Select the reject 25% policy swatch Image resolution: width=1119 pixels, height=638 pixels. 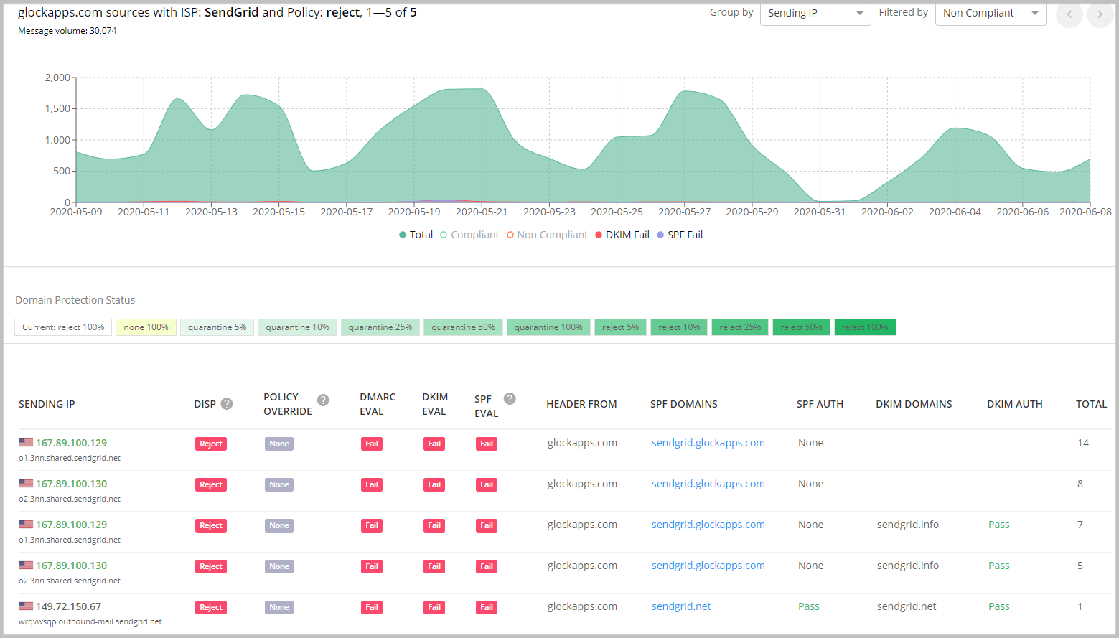(x=740, y=327)
